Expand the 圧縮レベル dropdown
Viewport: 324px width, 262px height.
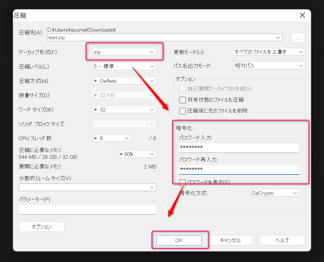[x=124, y=66]
